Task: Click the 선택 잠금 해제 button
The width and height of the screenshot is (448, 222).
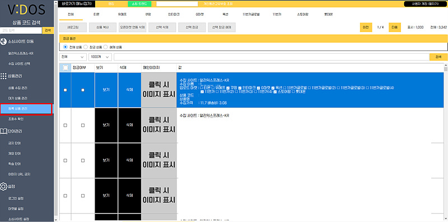Action: coord(222,27)
